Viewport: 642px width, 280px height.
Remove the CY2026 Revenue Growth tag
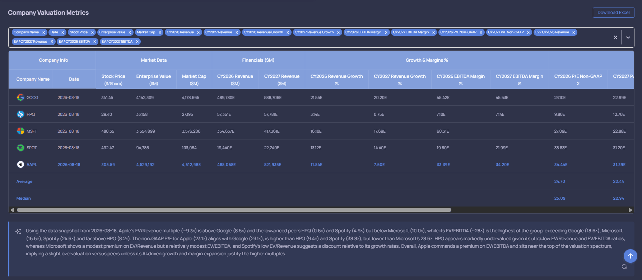[288, 32]
